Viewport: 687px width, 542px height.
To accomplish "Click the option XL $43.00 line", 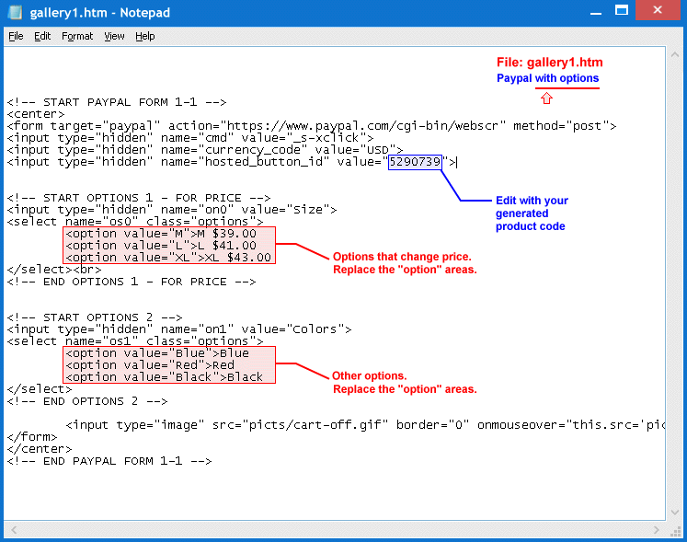I will click(168, 258).
